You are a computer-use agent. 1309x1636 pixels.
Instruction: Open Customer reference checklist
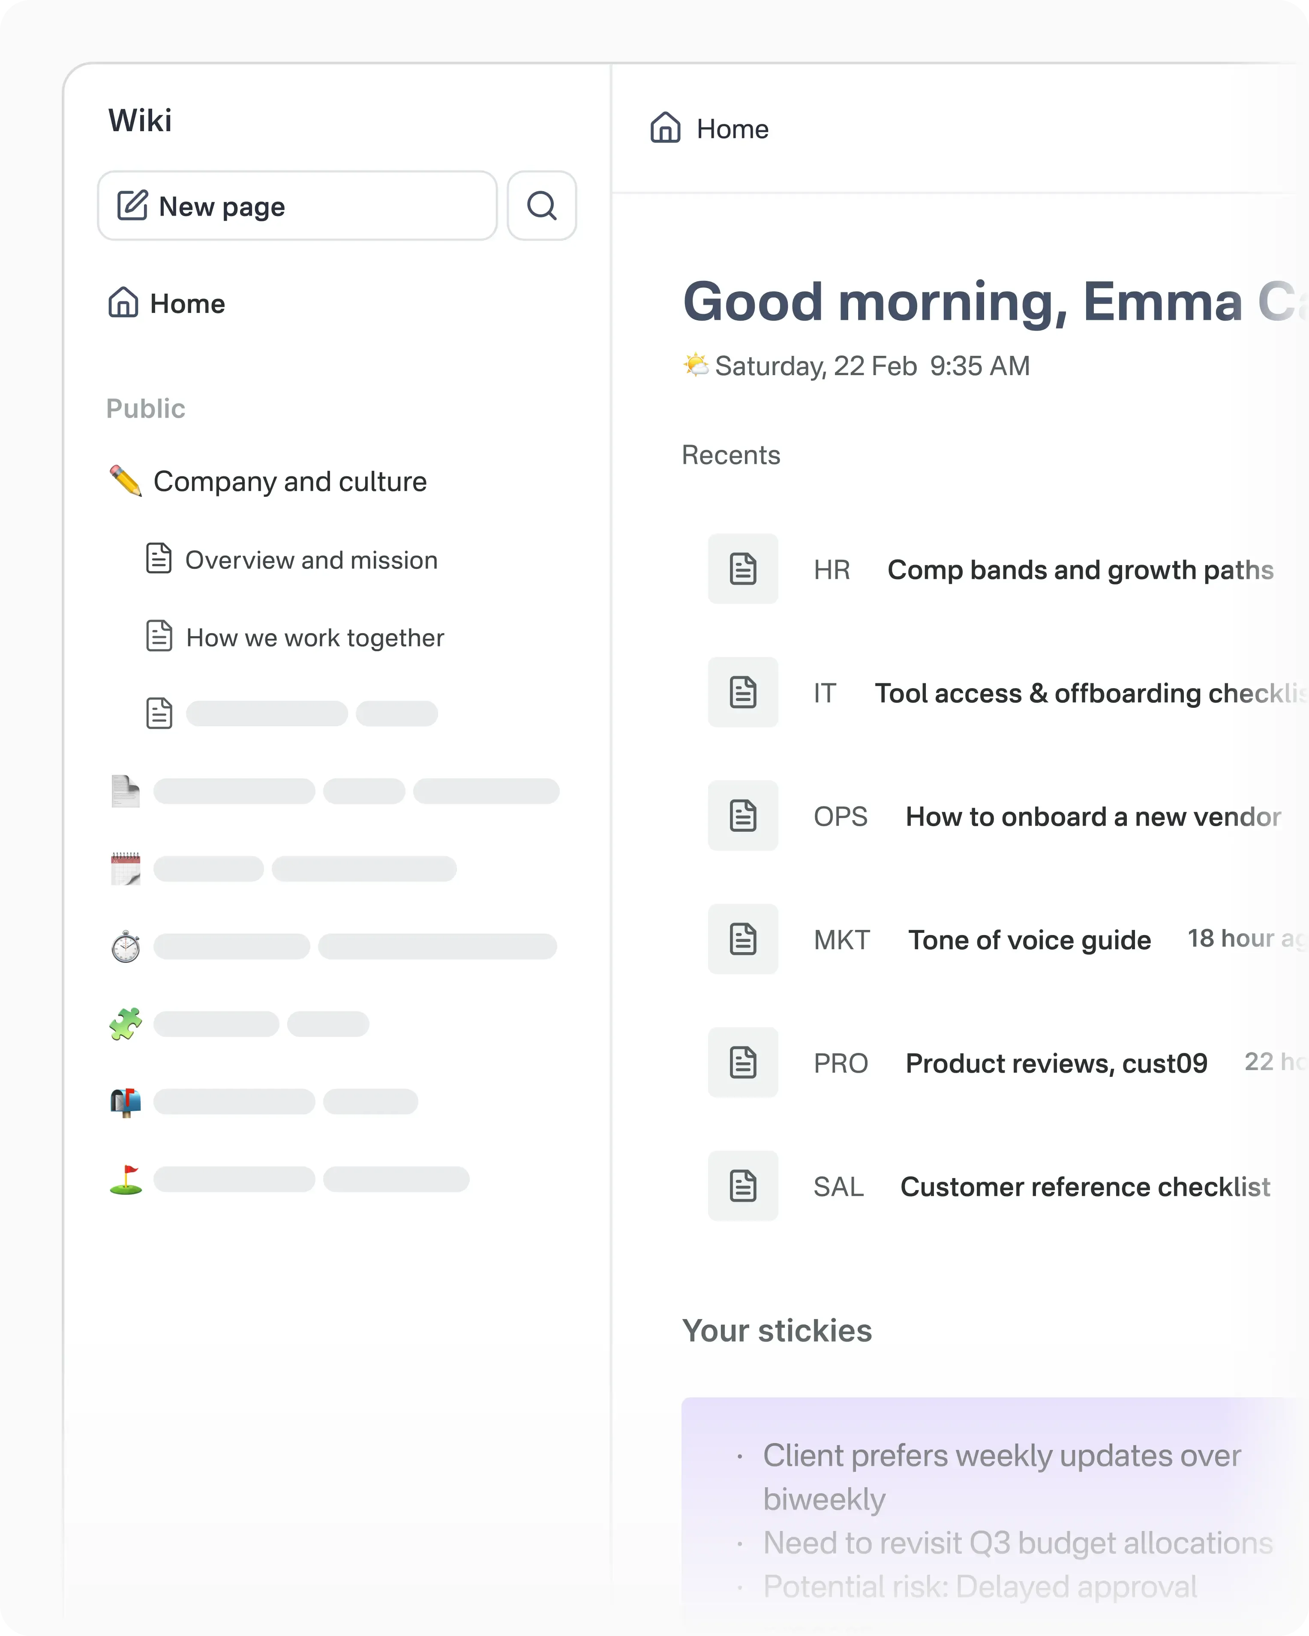pos(1084,1187)
